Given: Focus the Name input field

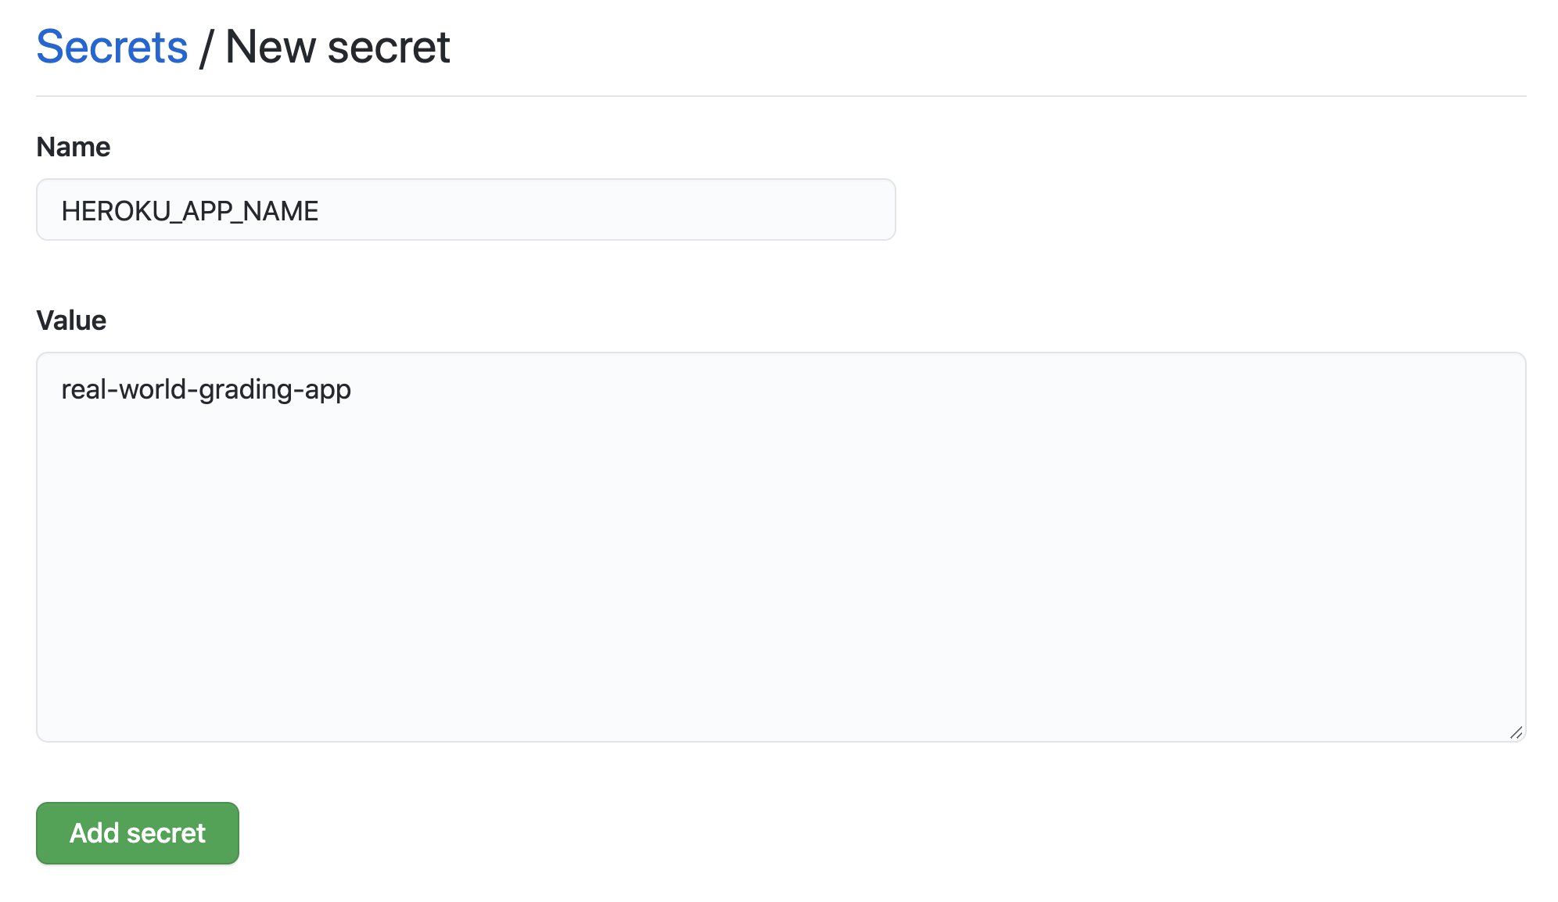Looking at the screenshot, I should pyautogui.click(x=465, y=209).
